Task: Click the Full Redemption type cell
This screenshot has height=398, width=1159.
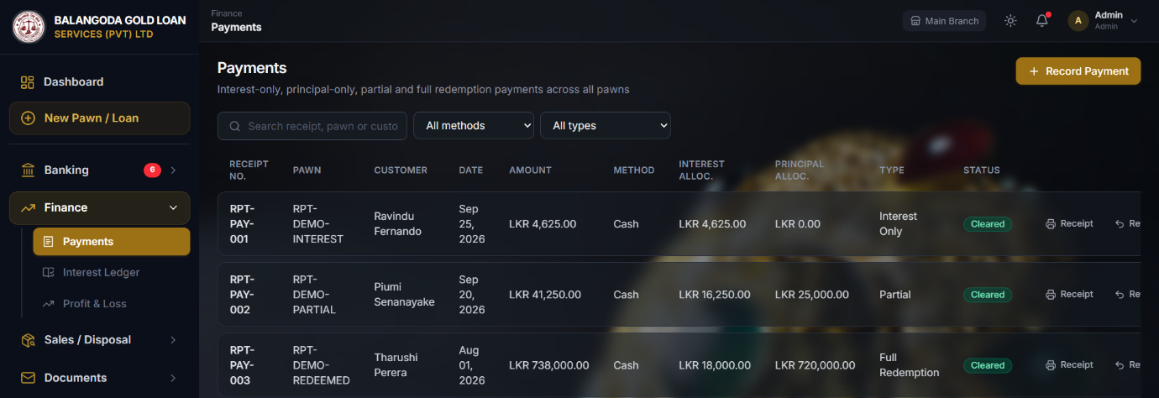Action: pyautogui.click(x=910, y=365)
